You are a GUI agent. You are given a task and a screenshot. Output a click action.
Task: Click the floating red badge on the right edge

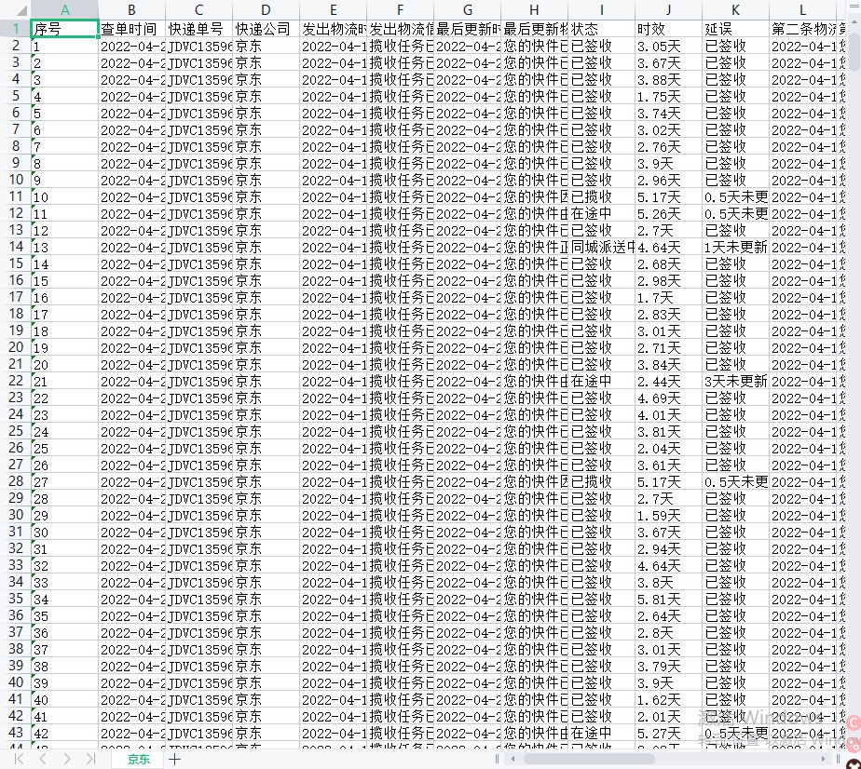coord(854,722)
